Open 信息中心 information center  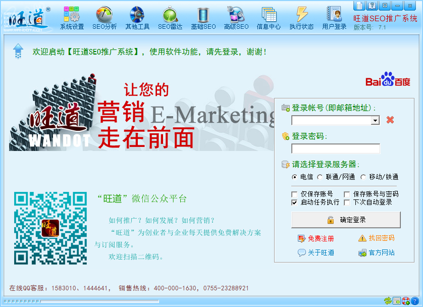pos(269,18)
